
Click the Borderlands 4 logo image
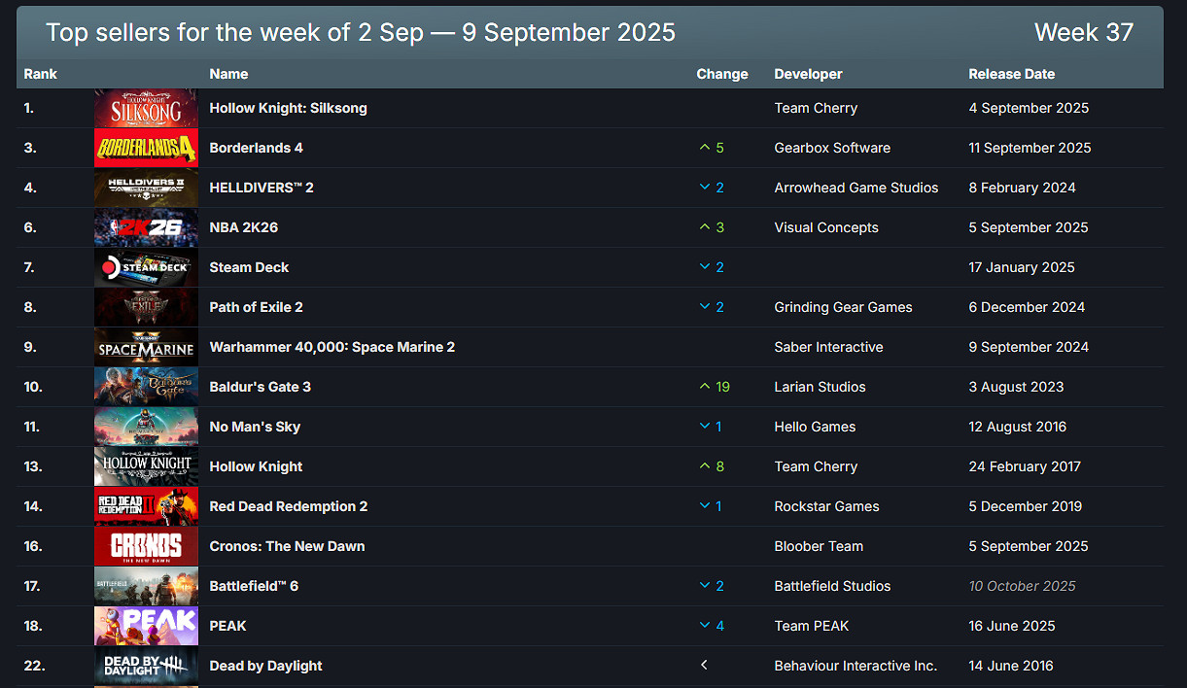click(x=146, y=148)
